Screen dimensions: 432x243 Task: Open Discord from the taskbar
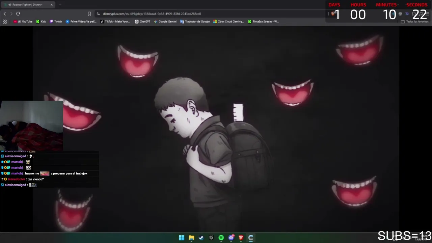pyautogui.click(x=231, y=238)
